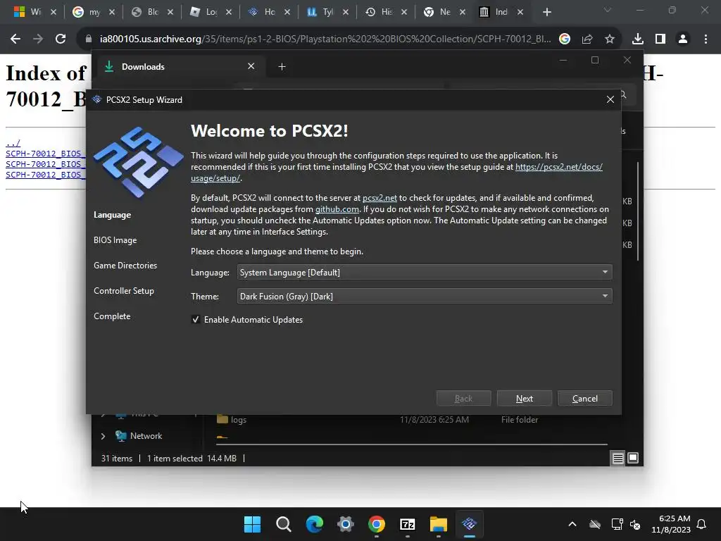Viewport: 721px width, 541px height.
Task: Open a new Chrome tab
Action: 546,13
